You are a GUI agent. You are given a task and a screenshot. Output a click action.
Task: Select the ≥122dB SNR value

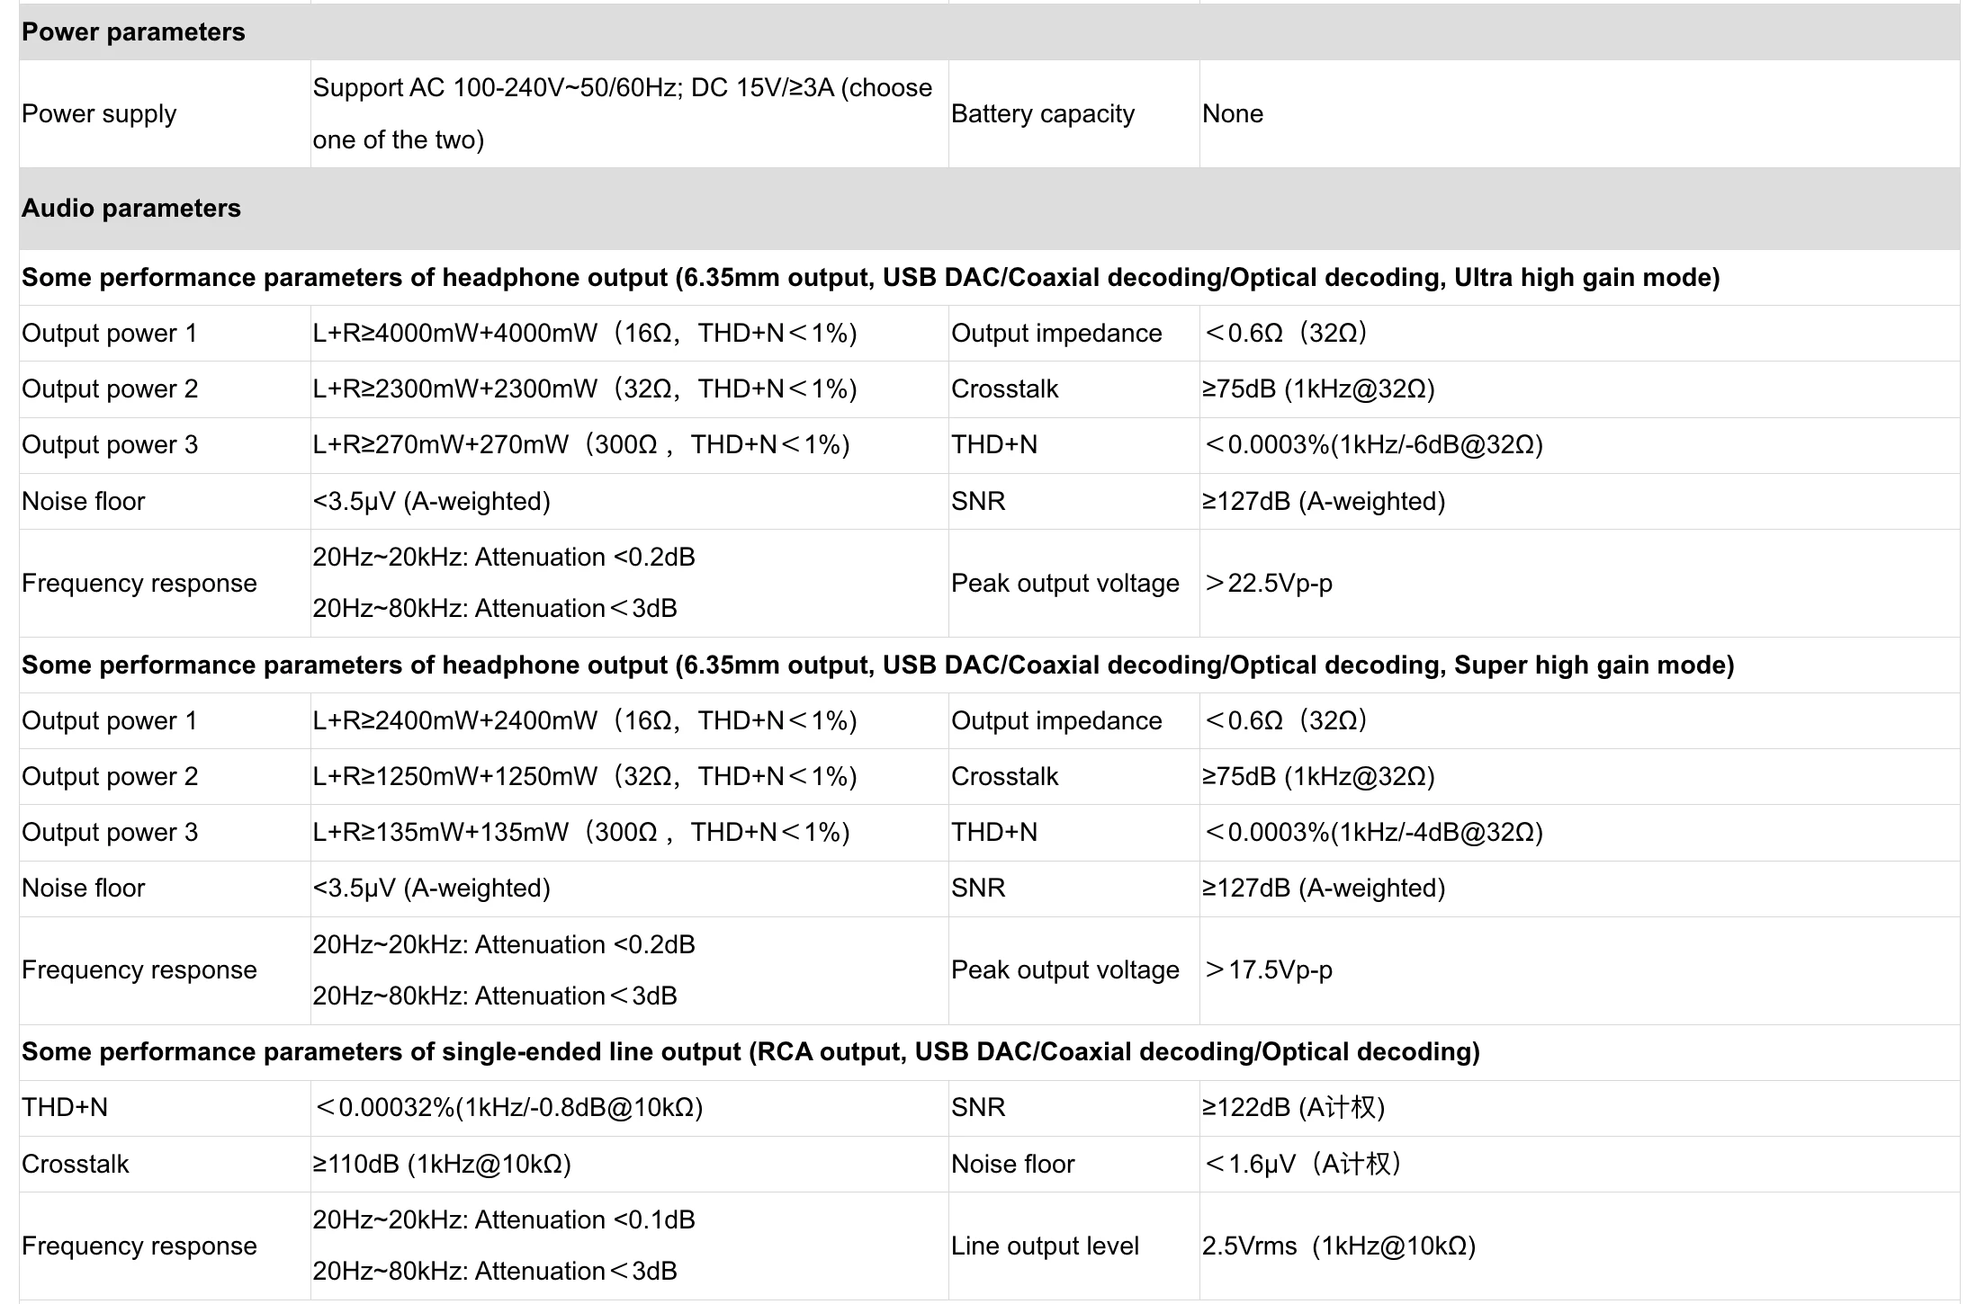click(x=1293, y=1108)
